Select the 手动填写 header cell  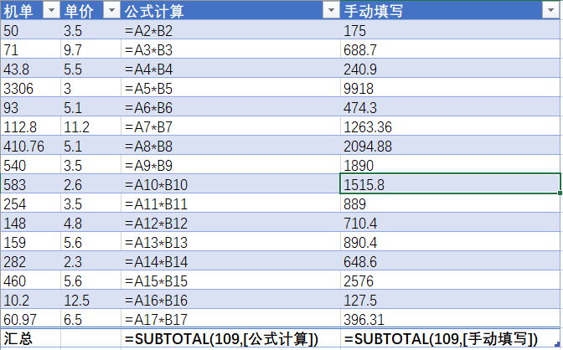pos(450,10)
